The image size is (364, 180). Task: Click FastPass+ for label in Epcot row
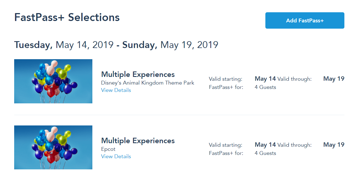point(226,153)
